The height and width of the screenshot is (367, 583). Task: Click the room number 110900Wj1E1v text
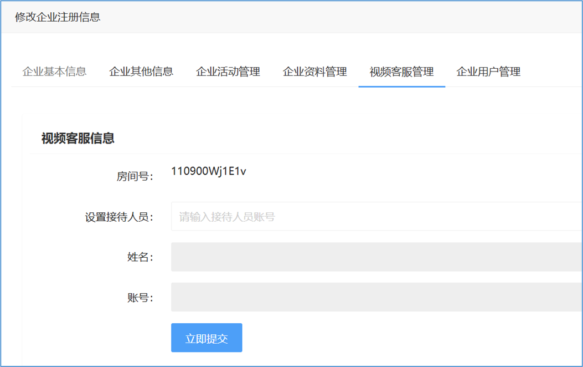point(209,171)
